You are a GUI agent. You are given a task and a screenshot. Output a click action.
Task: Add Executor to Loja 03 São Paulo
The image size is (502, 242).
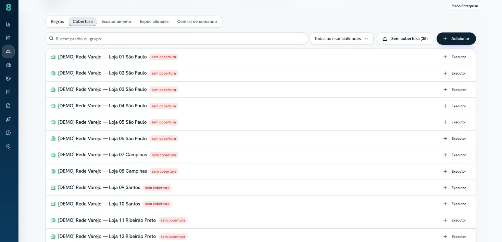tap(455, 90)
